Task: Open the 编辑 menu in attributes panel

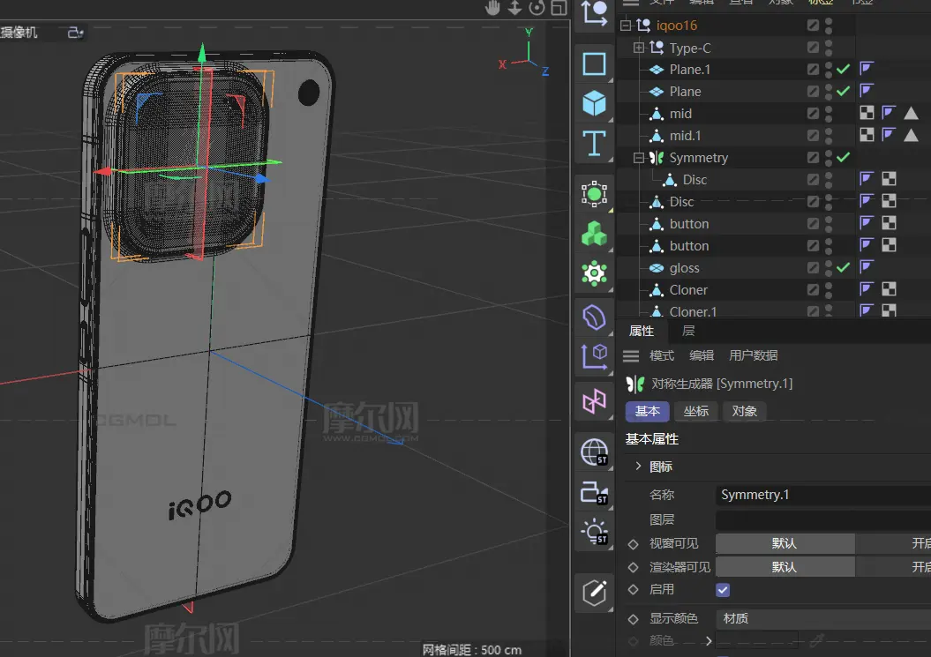Action: [702, 355]
